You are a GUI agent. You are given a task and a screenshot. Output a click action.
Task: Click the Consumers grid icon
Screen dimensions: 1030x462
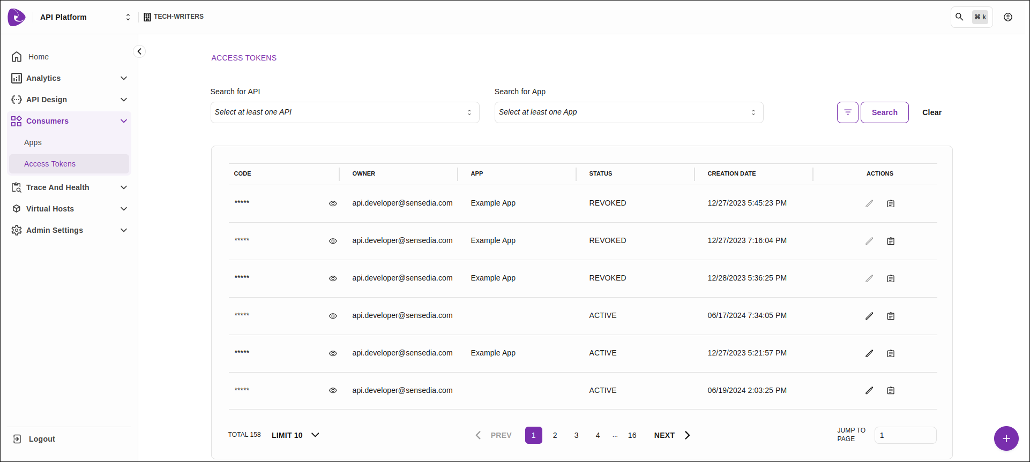[x=17, y=121]
